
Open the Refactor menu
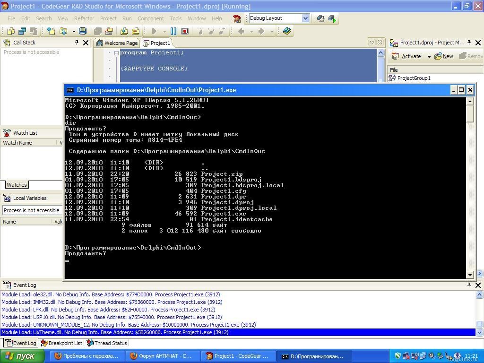84,18
